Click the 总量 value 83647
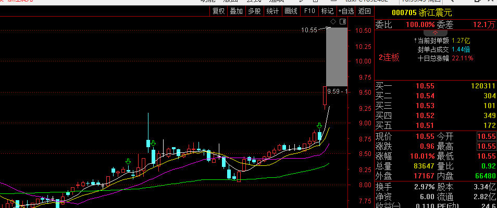497x208 pixels. pos(424,166)
